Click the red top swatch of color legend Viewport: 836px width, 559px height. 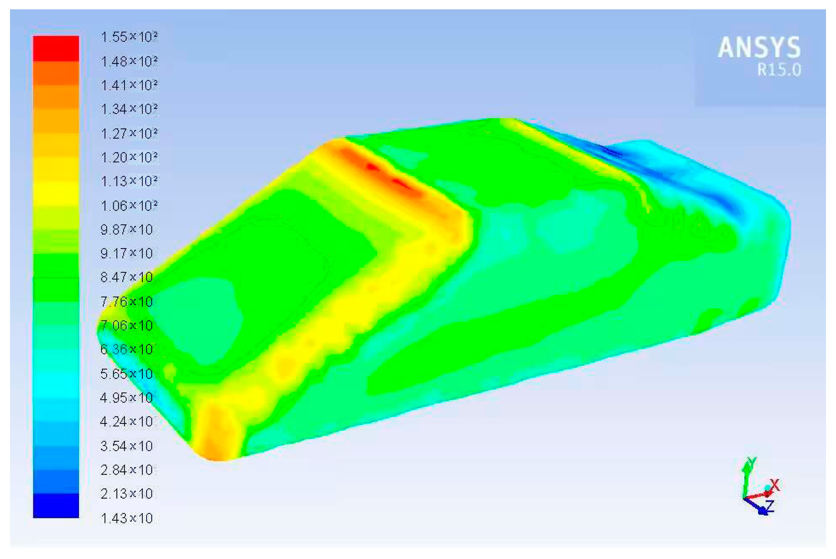pyautogui.click(x=56, y=48)
